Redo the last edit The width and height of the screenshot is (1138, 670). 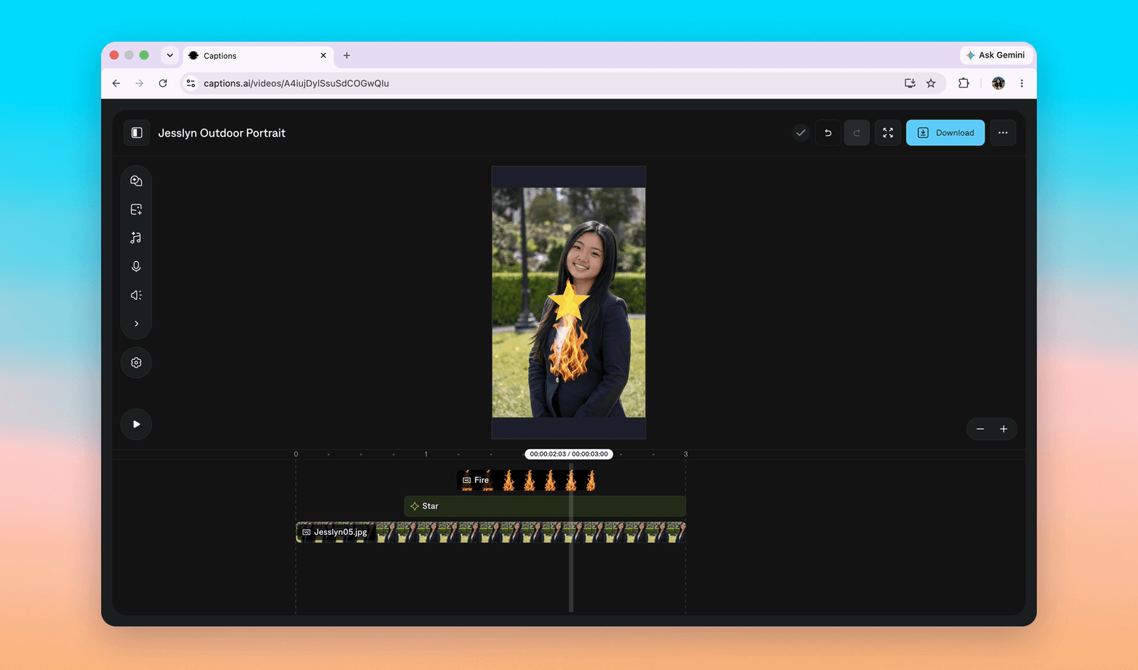click(857, 133)
